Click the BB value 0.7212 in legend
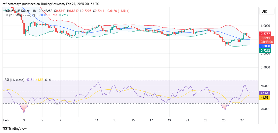Screen dimensions: 278x133 click(x=63, y=15)
